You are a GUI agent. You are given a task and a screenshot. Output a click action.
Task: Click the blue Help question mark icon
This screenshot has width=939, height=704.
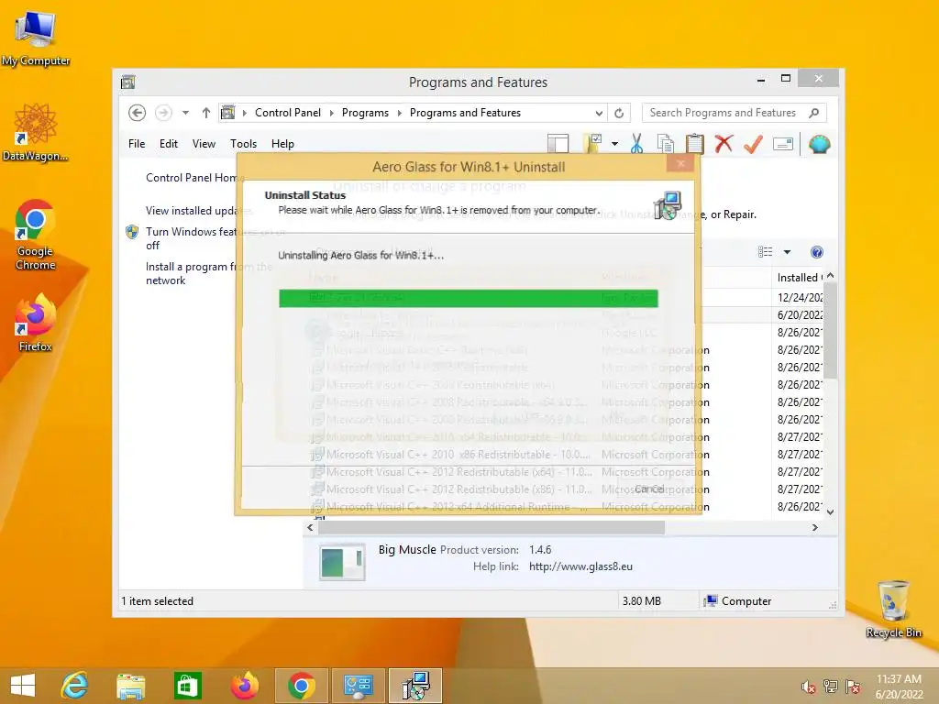[x=817, y=252]
